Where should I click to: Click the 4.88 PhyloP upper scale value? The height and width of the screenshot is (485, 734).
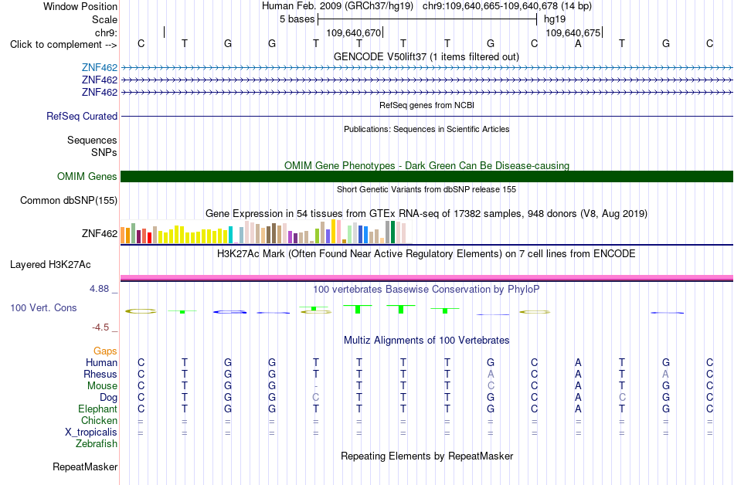pos(99,289)
